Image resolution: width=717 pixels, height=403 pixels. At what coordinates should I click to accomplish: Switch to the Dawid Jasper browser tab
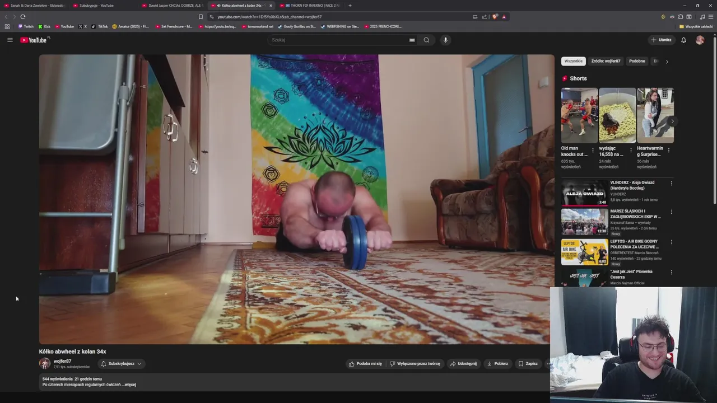[x=173, y=6]
